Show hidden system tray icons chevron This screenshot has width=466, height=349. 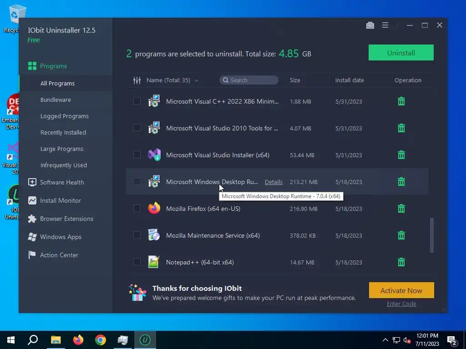point(385,340)
